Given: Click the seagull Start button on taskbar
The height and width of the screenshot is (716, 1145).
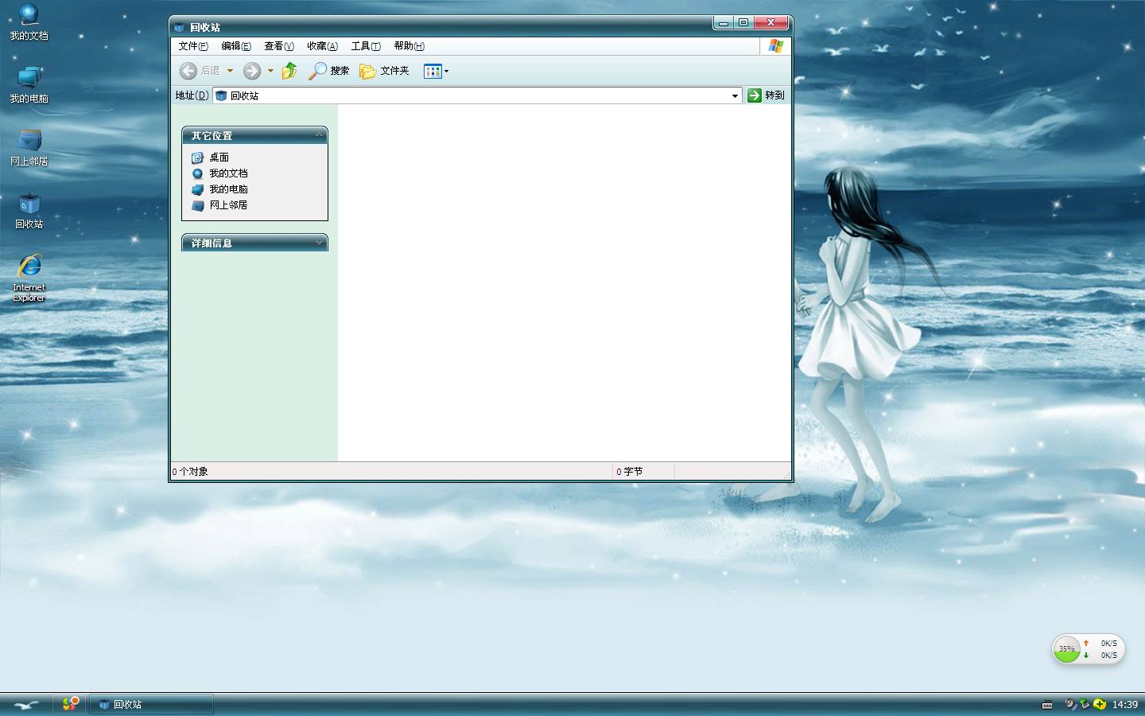Looking at the screenshot, I should pyautogui.click(x=26, y=704).
